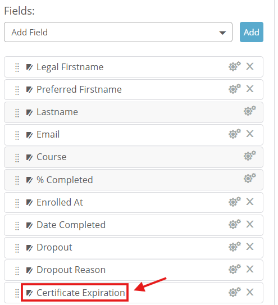Click the blue Add button
This screenshot has width=278, height=305.
tap(252, 32)
